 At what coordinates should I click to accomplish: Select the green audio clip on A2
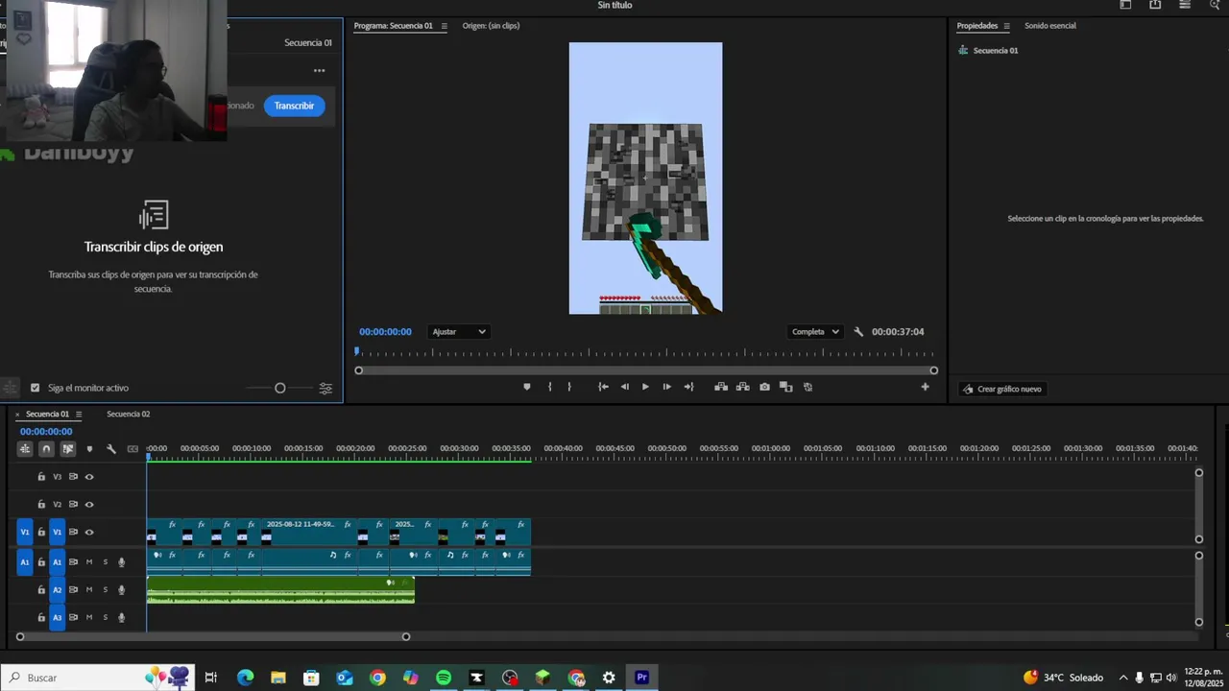[280, 590]
